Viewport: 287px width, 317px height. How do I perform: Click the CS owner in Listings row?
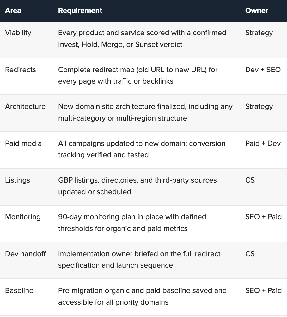(250, 180)
